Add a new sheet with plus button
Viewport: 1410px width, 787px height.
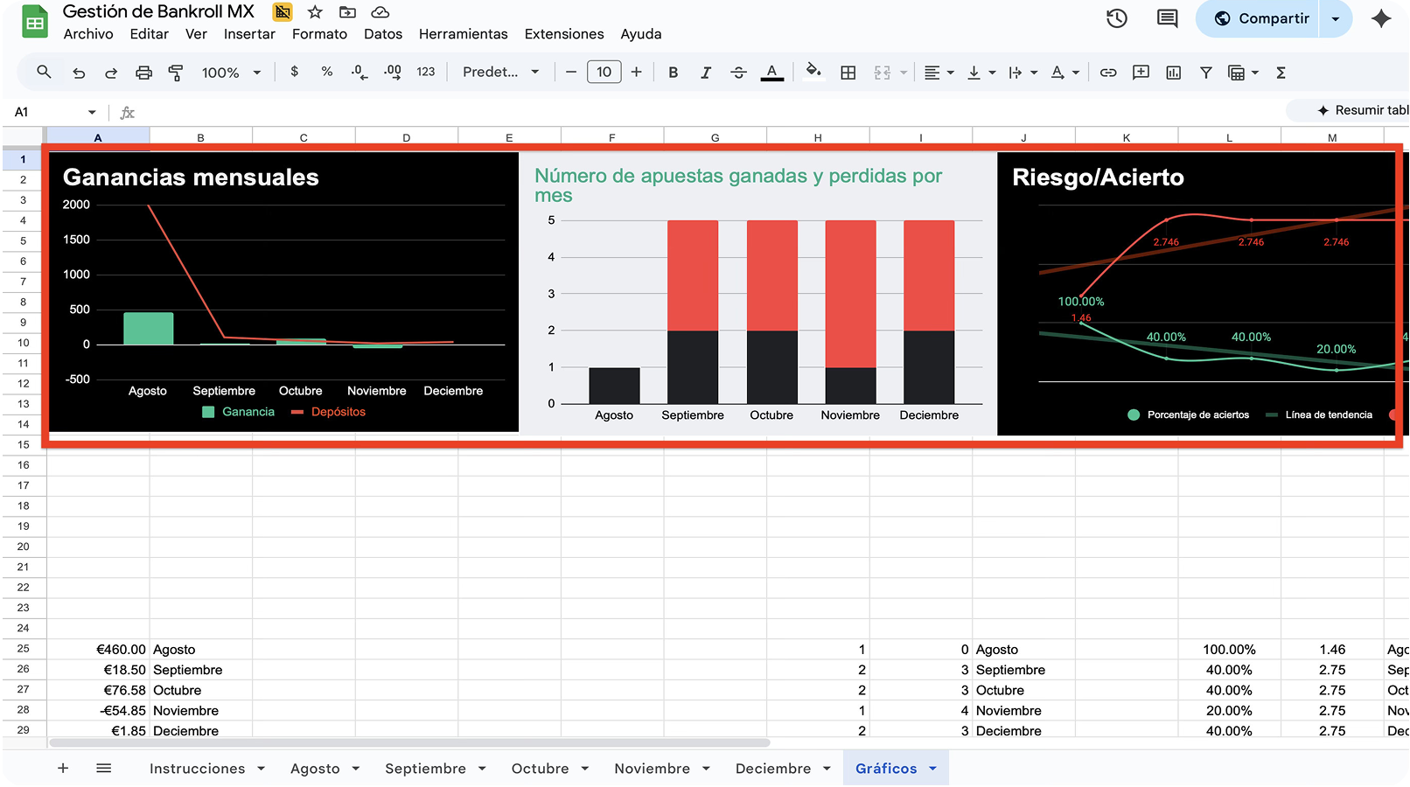click(63, 768)
